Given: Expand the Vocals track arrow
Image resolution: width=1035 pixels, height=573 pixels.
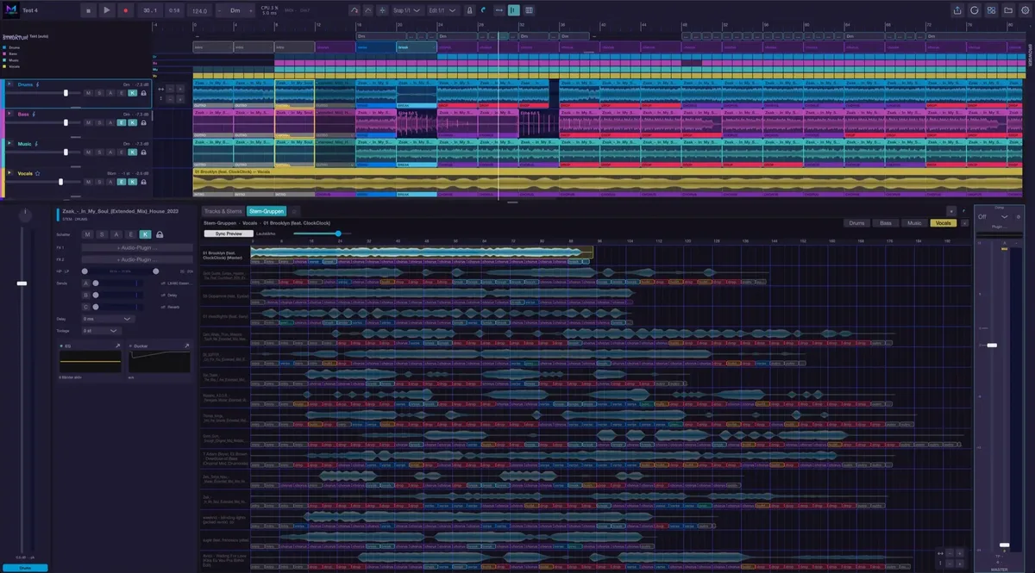Looking at the screenshot, I should pyautogui.click(x=9, y=173).
